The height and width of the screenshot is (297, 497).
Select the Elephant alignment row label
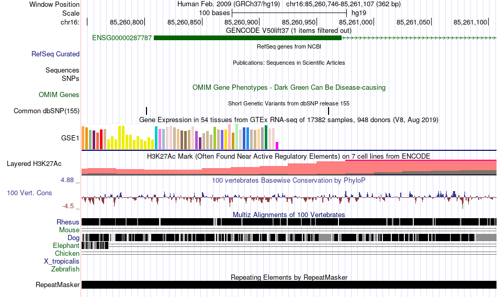pos(66,246)
